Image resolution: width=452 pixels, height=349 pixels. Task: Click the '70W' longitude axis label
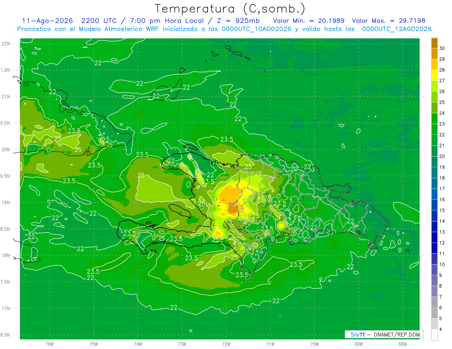click(x=315, y=344)
